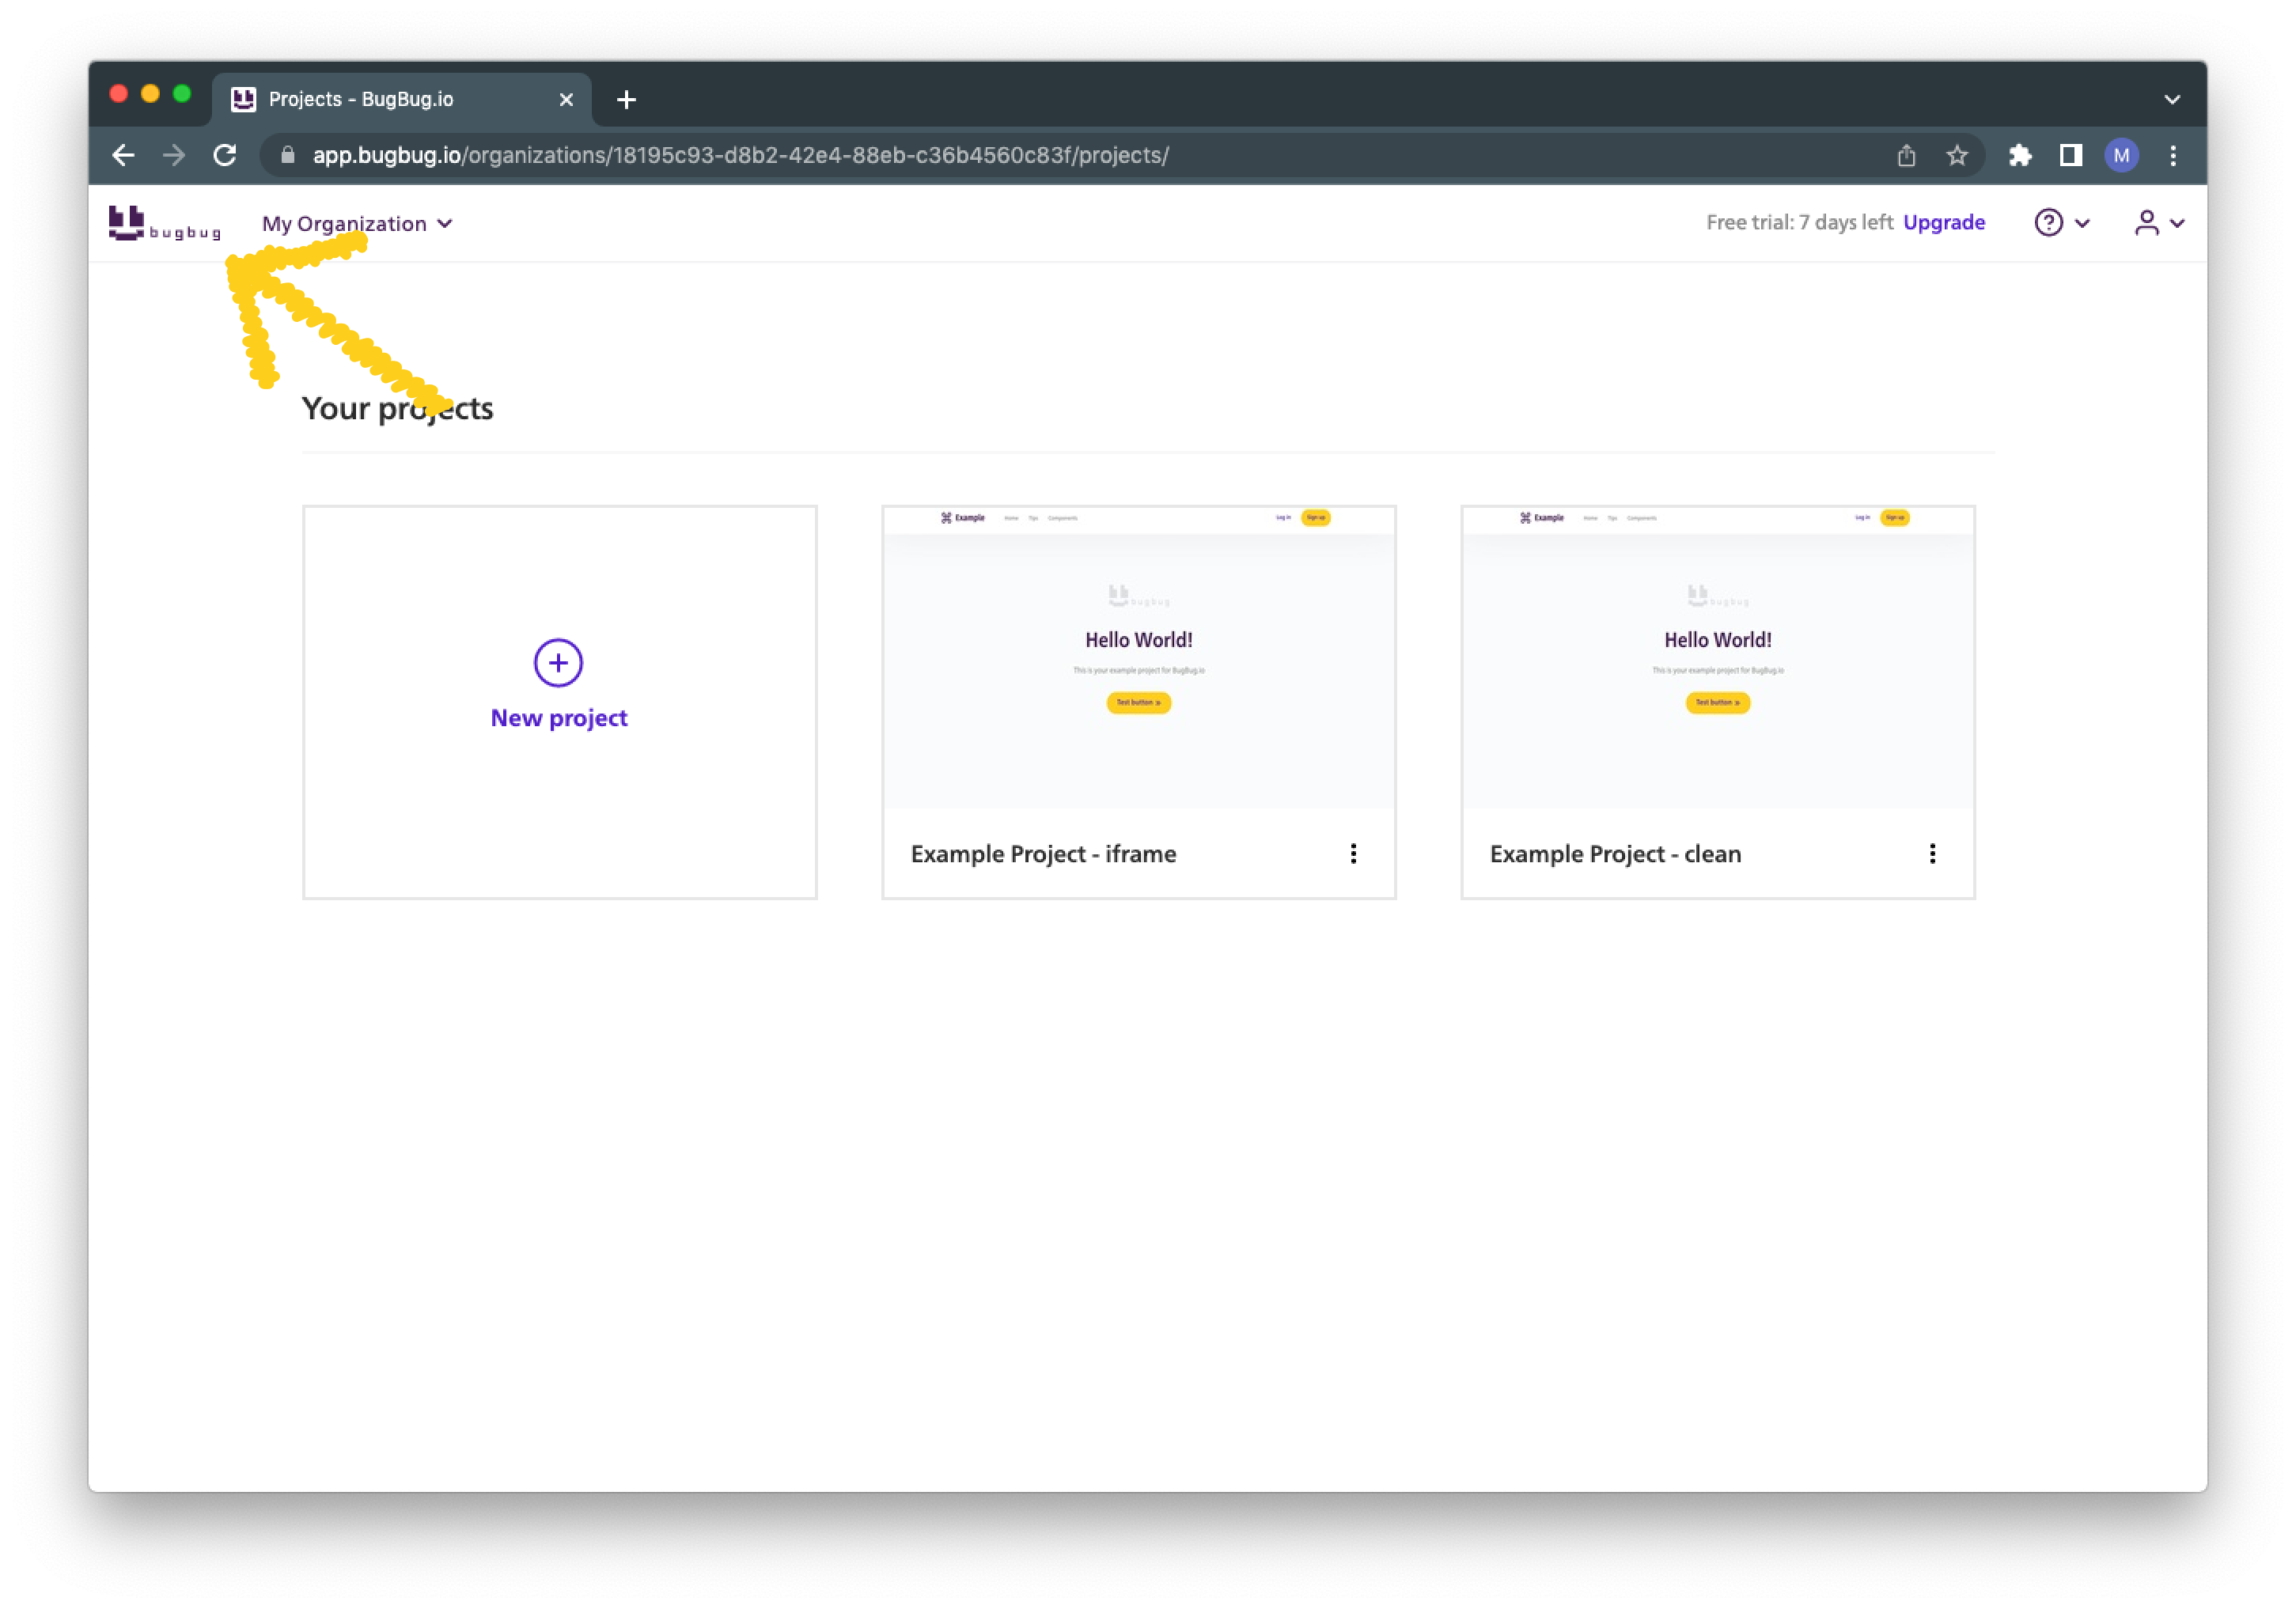
Task: Reload the page with the refresh icon
Action: (225, 155)
